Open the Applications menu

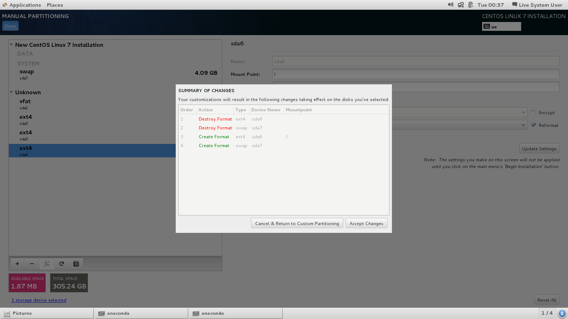pos(25,5)
